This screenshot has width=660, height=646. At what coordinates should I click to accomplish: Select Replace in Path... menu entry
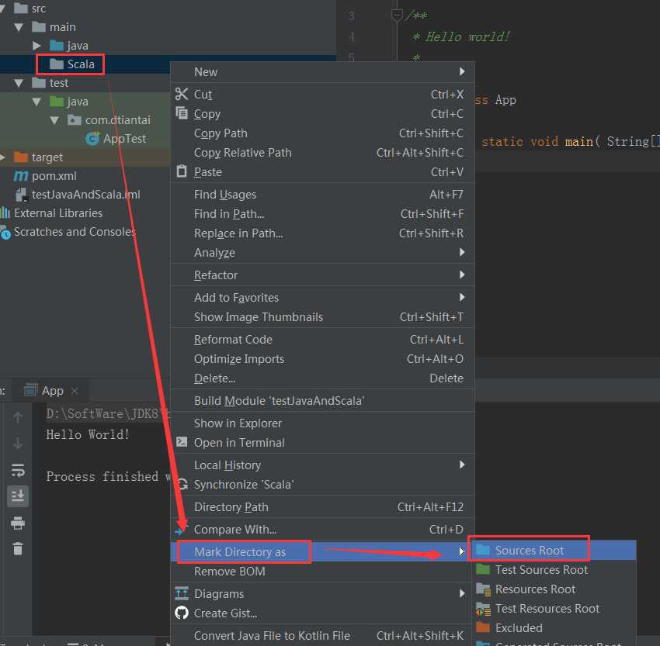[322, 233]
